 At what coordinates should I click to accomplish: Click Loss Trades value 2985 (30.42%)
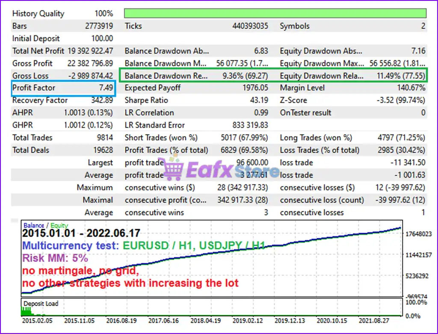pyautogui.click(x=402, y=150)
